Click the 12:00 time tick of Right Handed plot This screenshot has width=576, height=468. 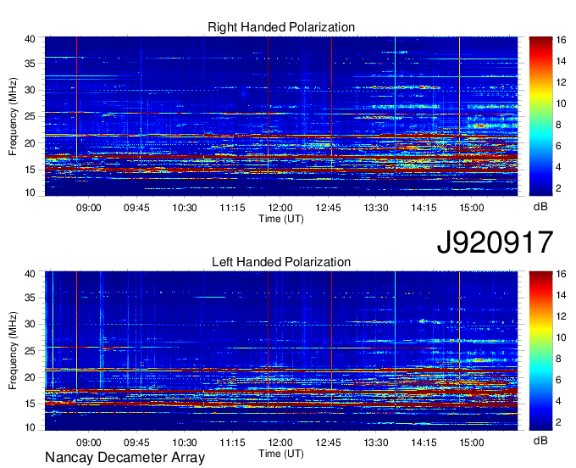[280, 208]
